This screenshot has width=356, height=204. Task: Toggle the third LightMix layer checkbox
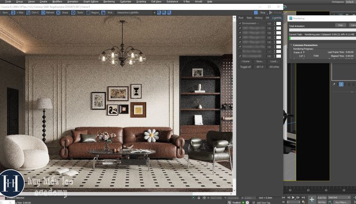240,32
